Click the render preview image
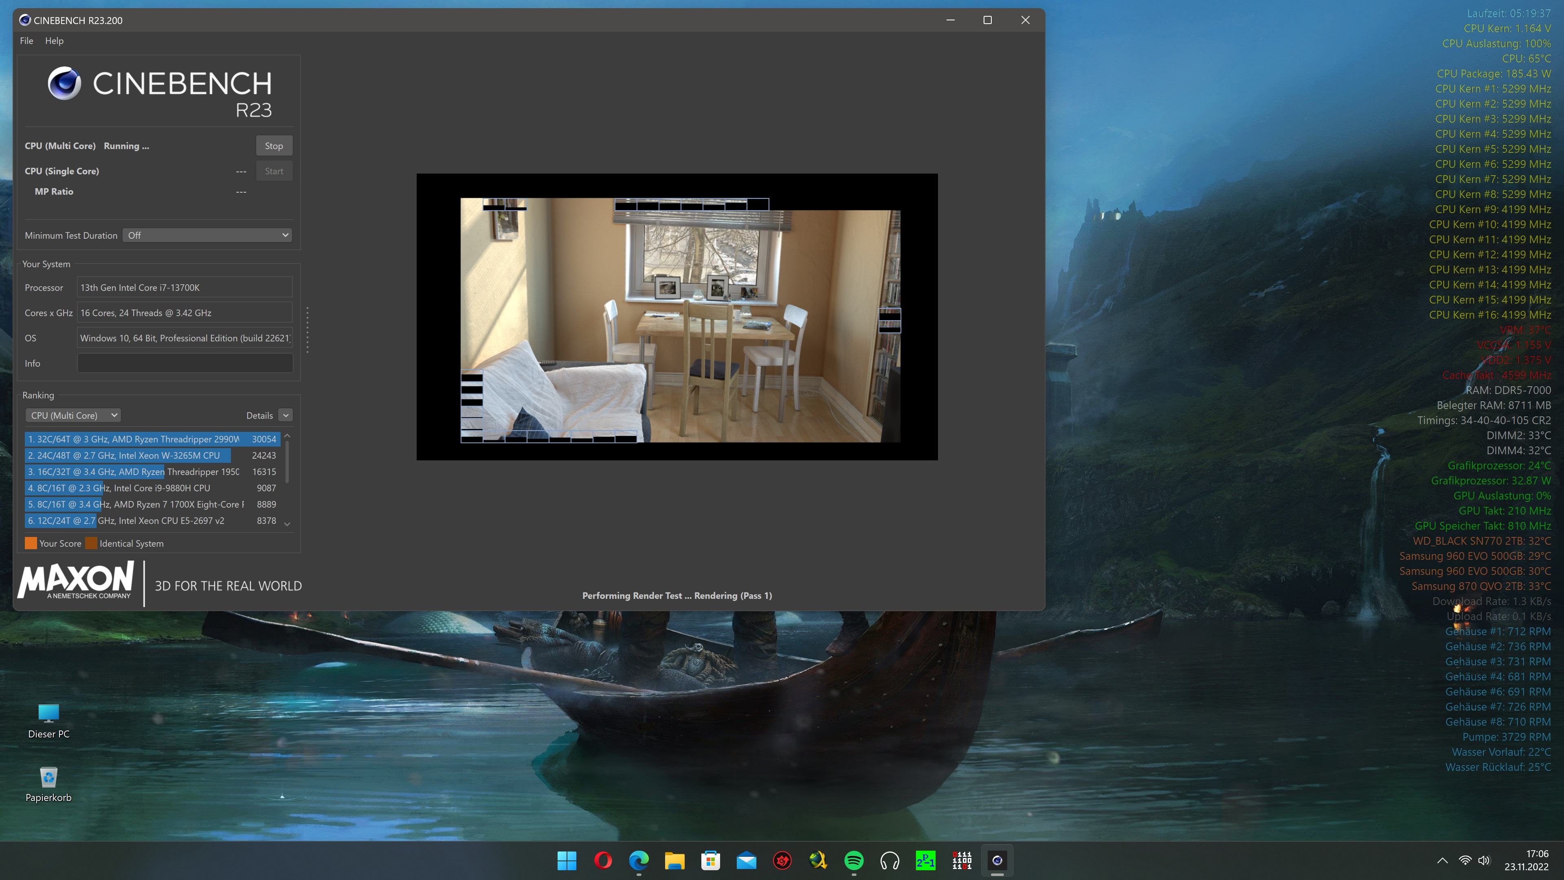Screen dimensions: 1564x880 pos(677,317)
